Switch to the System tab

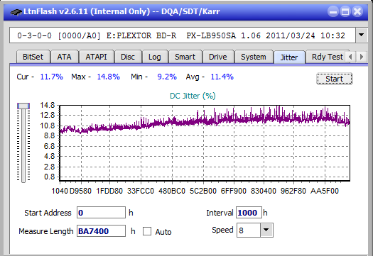(254, 57)
